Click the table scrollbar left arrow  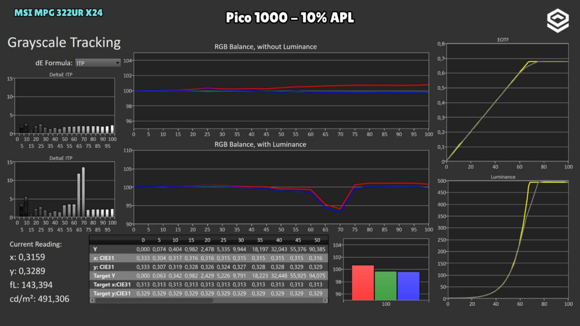tap(92, 301)
